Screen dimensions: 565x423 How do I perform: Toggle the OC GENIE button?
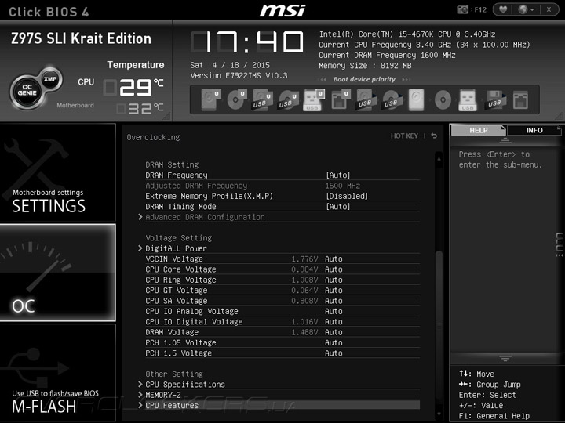coord(27,90)
